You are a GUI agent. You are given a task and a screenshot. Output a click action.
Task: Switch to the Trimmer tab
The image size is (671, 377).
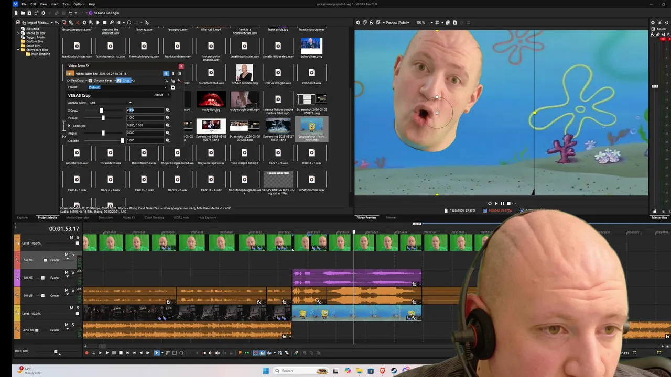click(x=391, y=217)
